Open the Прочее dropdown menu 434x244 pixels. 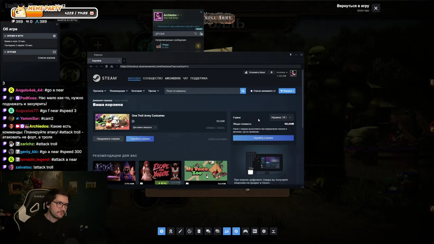click(153, 91)
